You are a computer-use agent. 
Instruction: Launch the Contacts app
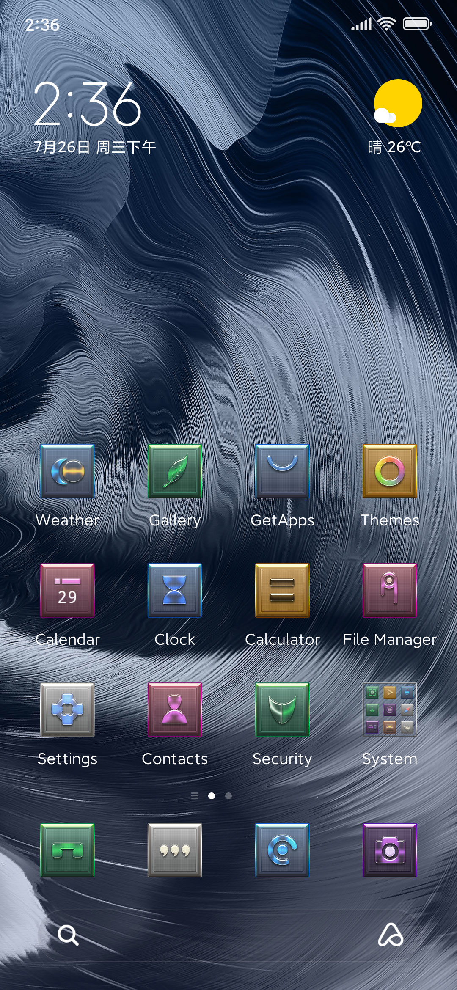point(175,709)
